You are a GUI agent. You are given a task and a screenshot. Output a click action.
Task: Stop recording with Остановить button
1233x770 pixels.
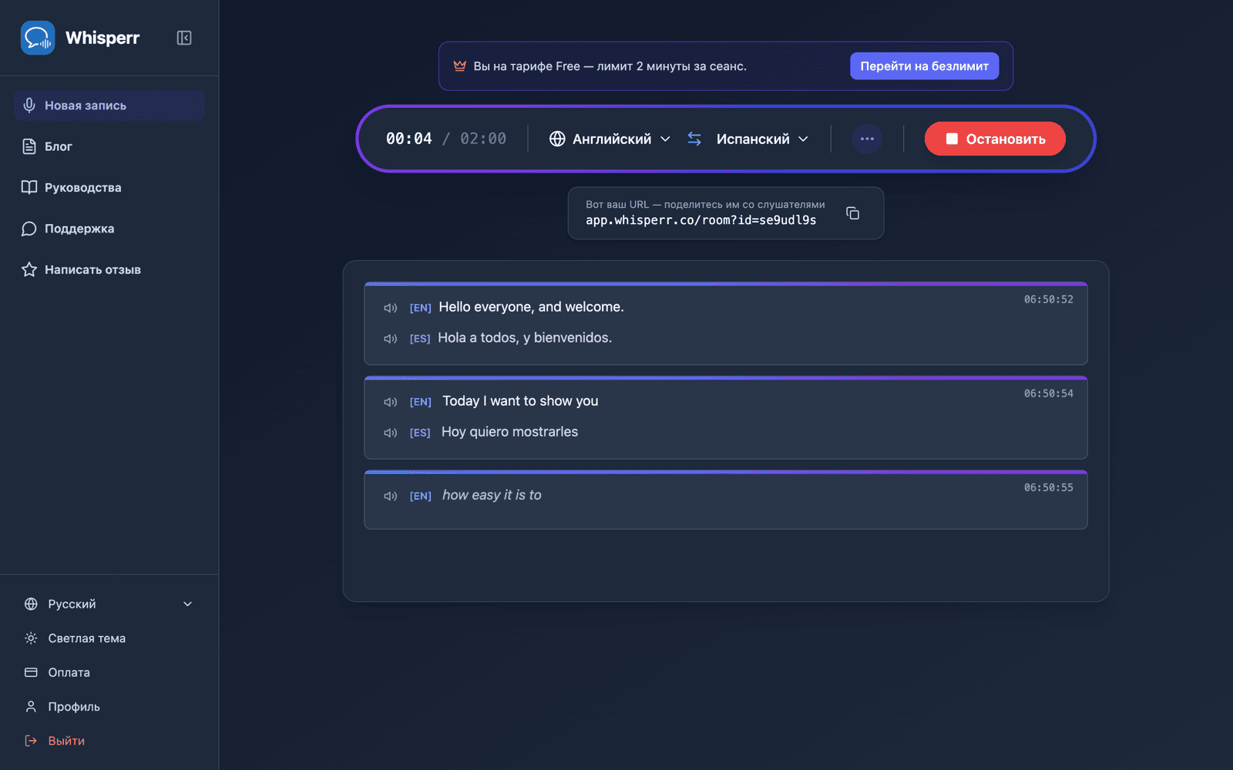click(995, 139)
